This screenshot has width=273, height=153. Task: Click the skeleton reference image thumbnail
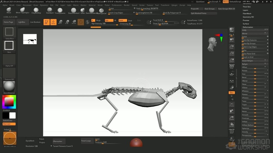[29, 39]
